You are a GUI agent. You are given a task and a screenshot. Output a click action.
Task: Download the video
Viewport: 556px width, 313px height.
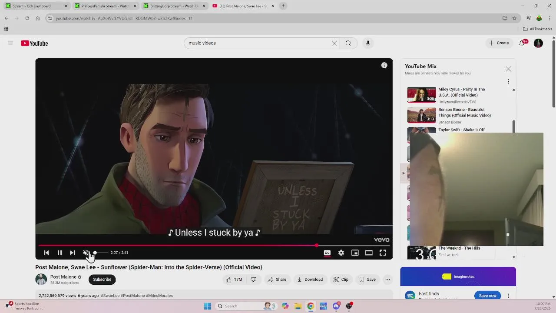point(310,280)
